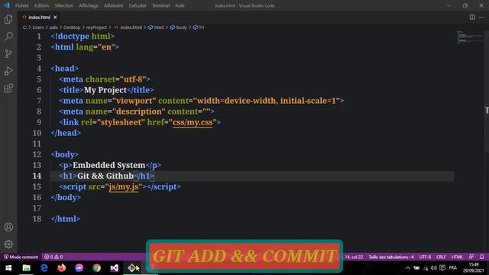This screenshot has height=275, width=489.
Task: Follow the css/my.css link on line 9
Action: point(193,122)
